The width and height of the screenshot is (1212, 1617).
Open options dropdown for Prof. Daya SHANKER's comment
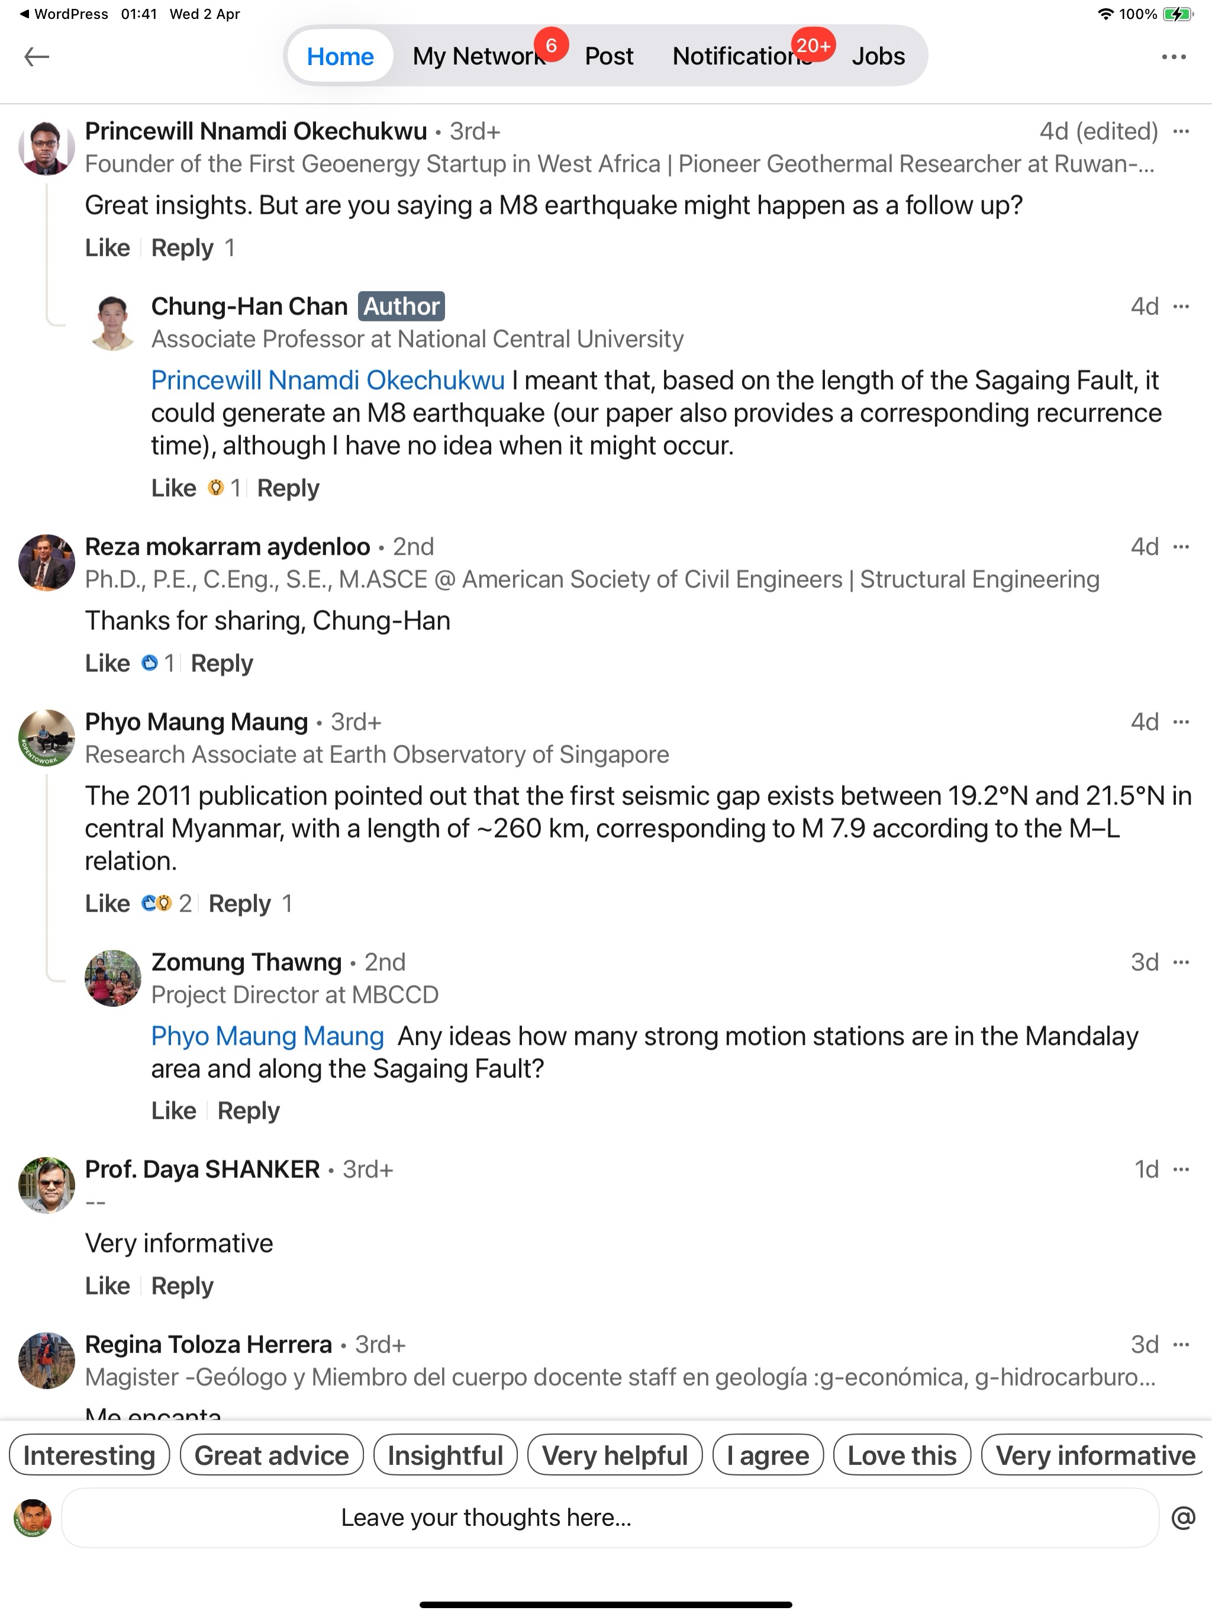coord(1181,1170)
